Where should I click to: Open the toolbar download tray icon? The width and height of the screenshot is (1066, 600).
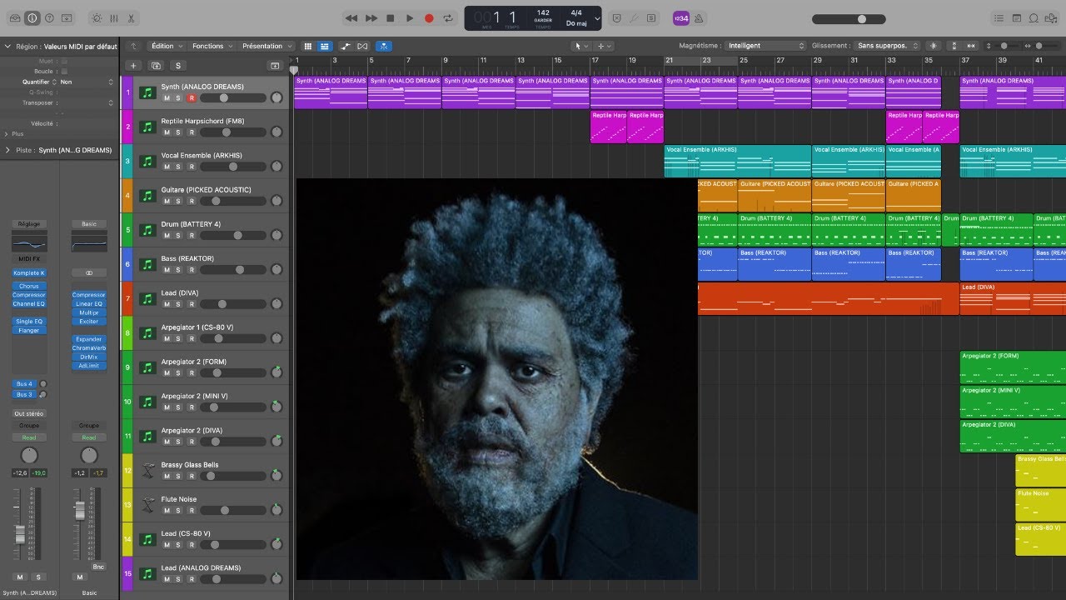[x=67, y=17]
